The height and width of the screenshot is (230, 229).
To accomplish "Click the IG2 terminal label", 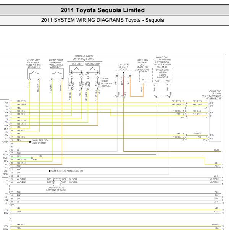I will click(6, 168).
